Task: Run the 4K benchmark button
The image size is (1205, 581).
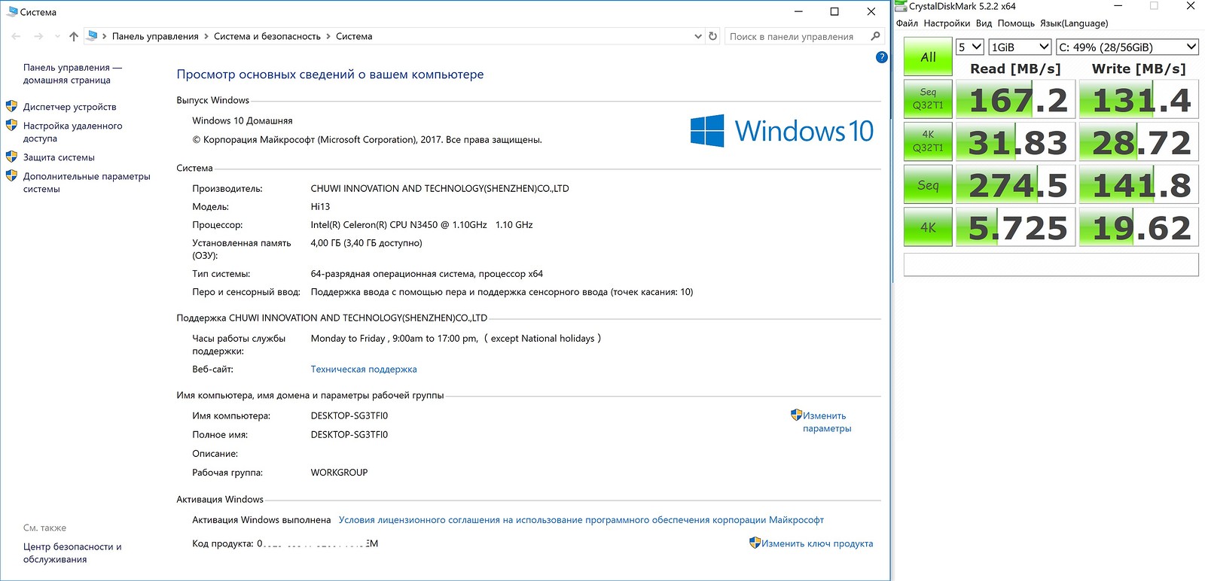Action: [x=928, y=227]
